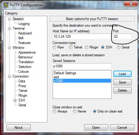Set close window on exit to Never

point(75,111)
